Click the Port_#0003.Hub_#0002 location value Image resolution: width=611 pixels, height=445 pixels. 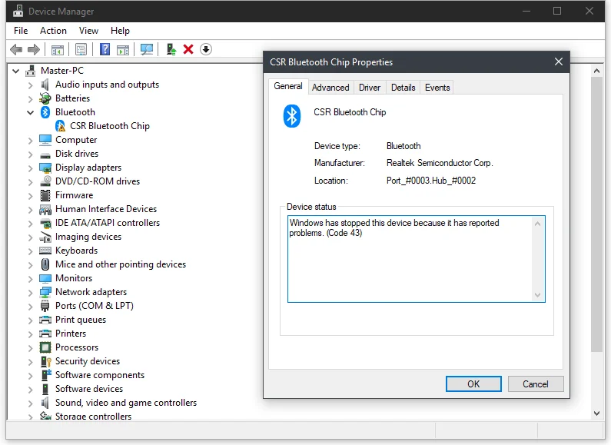(x=431, y=181)
